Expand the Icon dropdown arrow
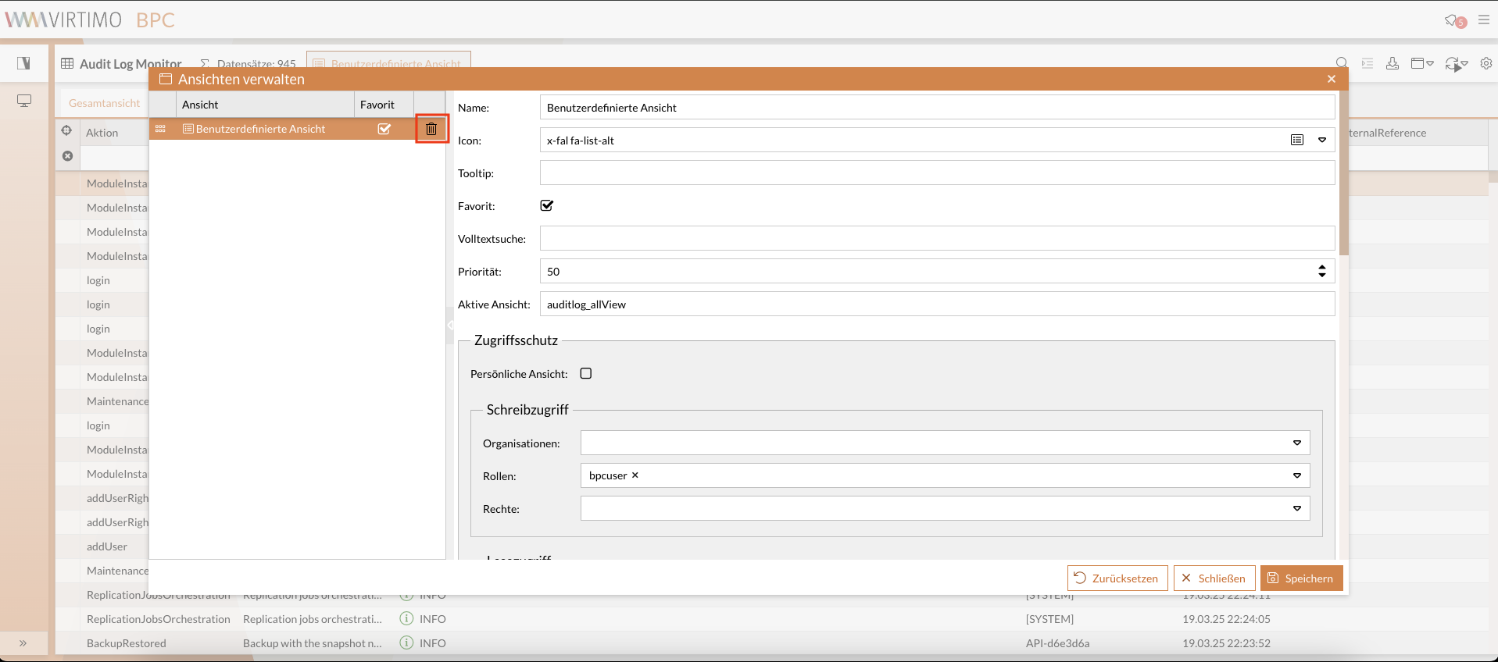The image size is (1498, 662). tap(1322, 141)
